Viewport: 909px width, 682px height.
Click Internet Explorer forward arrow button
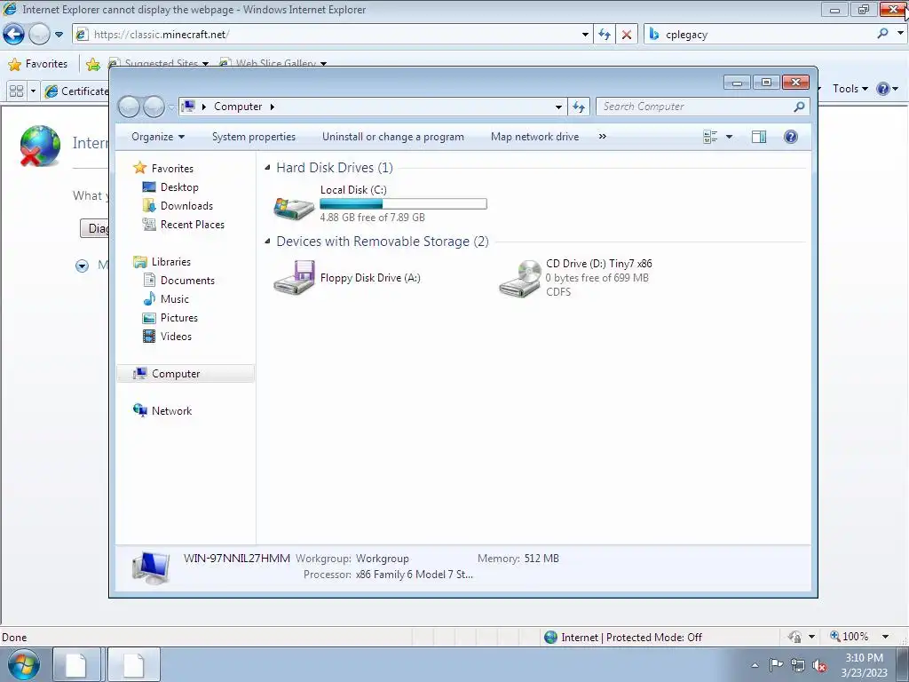[39, 35]
